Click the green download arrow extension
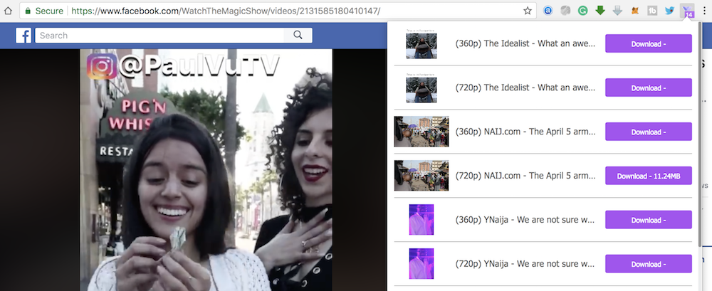This screenshot has width=712, height=291. click(600, 11)
